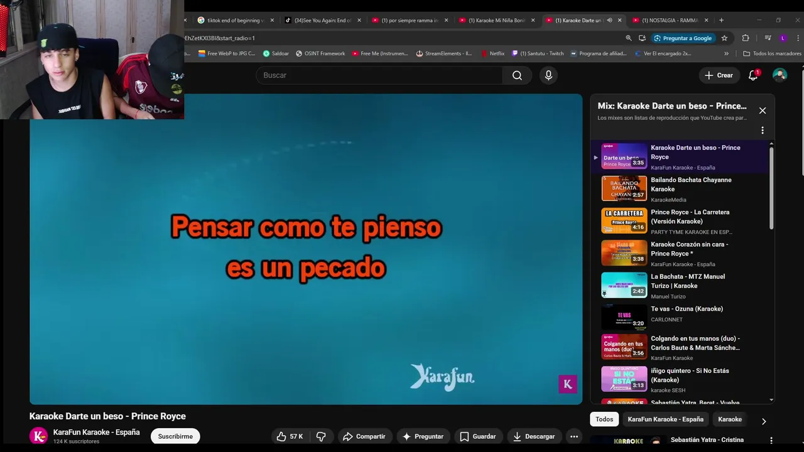
Task: Open StreamElements bookmark
Action: pos(444,53)
